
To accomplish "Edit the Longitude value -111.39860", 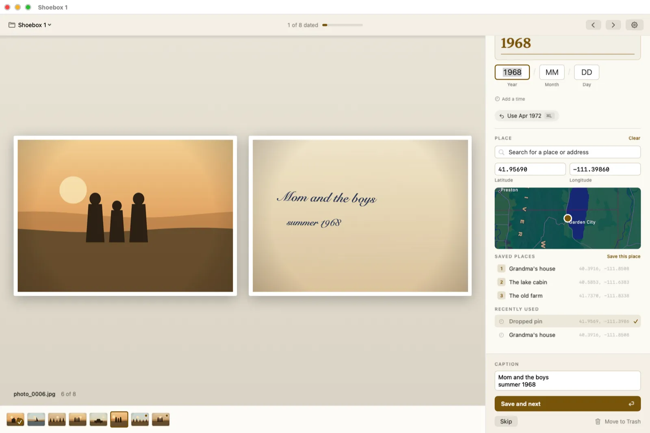I will point(605,169).
